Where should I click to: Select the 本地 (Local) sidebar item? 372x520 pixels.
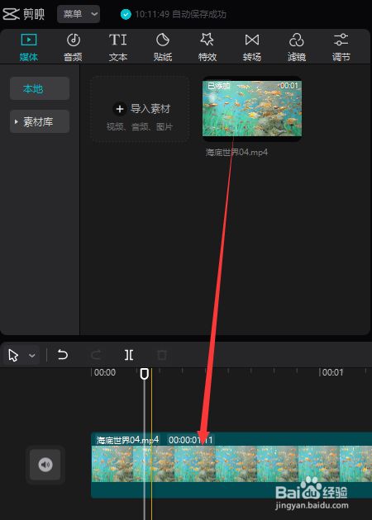point(40,88)
